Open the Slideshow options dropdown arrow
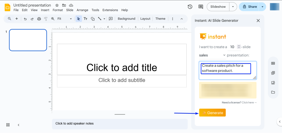282x133 pixels. 233,7
